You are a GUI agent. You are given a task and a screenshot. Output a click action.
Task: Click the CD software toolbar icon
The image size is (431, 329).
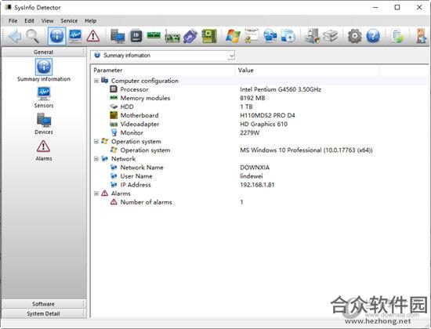coord(288,36)
